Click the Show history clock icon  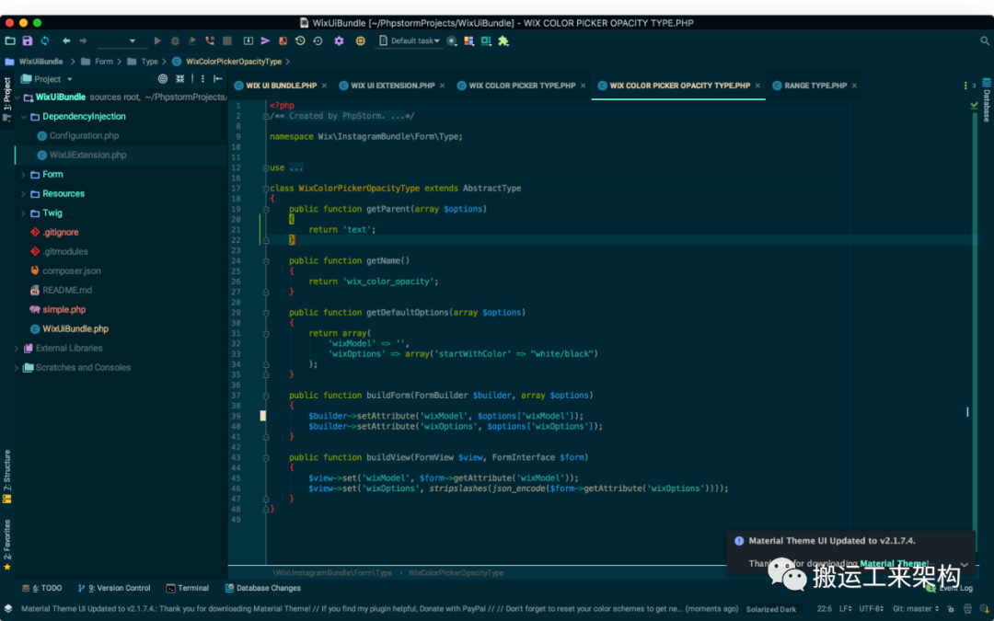pyautogui.click(x=300, y=40)
